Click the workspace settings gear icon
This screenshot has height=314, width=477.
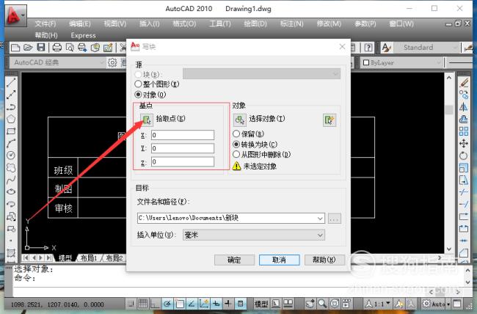(112, 62)
